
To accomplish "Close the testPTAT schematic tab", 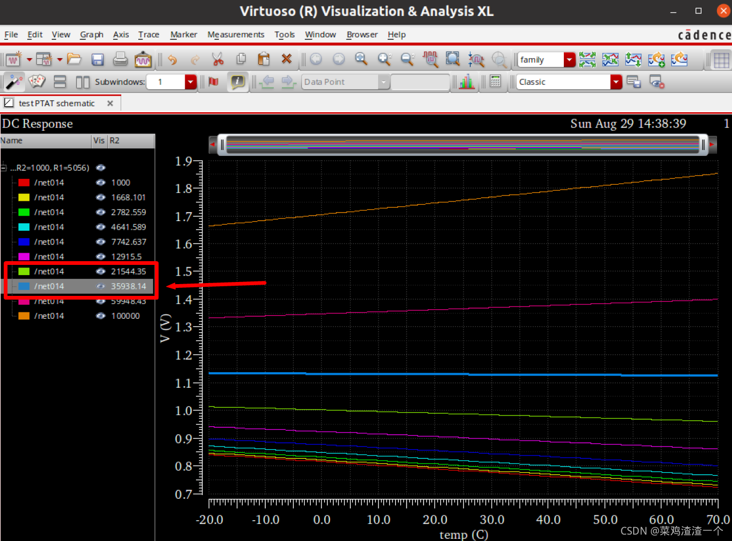I will click(x=110, y=103).
